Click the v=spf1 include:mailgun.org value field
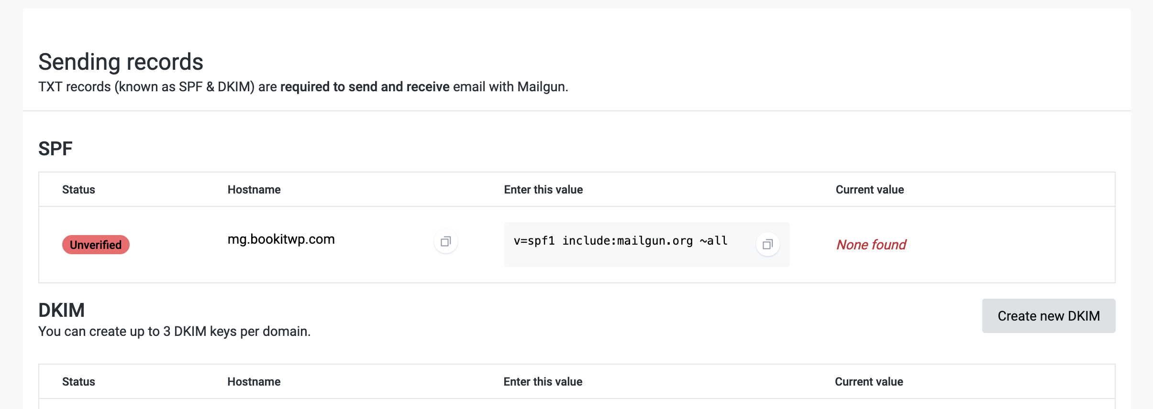The width and height of the screenshot is (1153, 409). [x=621, y=241]
